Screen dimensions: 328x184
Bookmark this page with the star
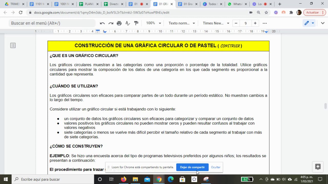point(266,13)
